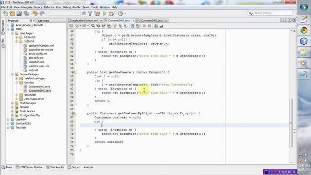Click the Next Bookmark editor icon
The image size is (311, 175).
point(121,26)
